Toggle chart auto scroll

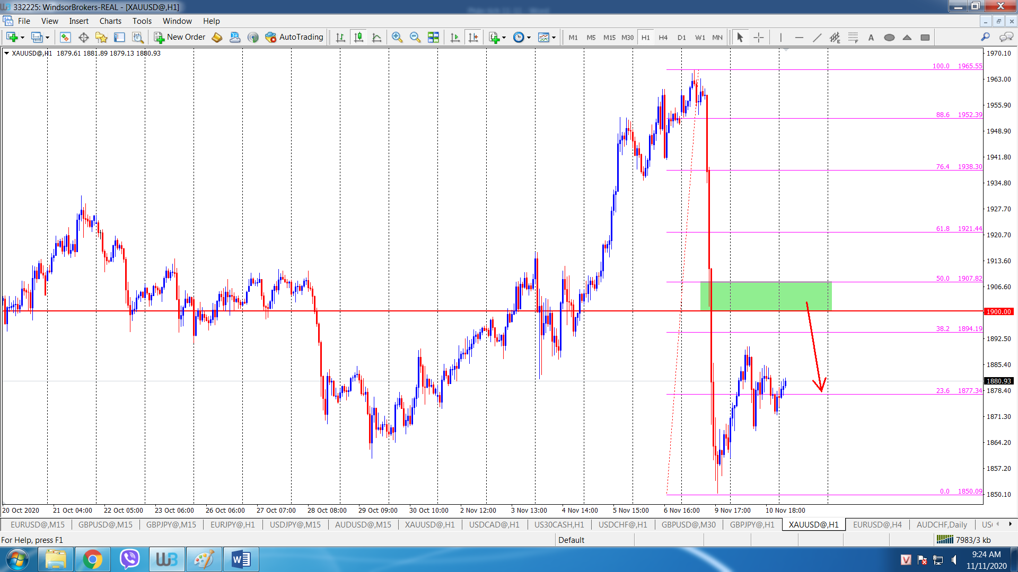click(x=455, y=37)
